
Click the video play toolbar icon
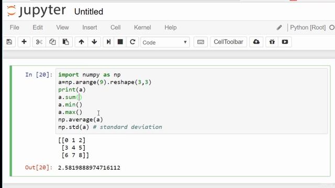(285, 42)
